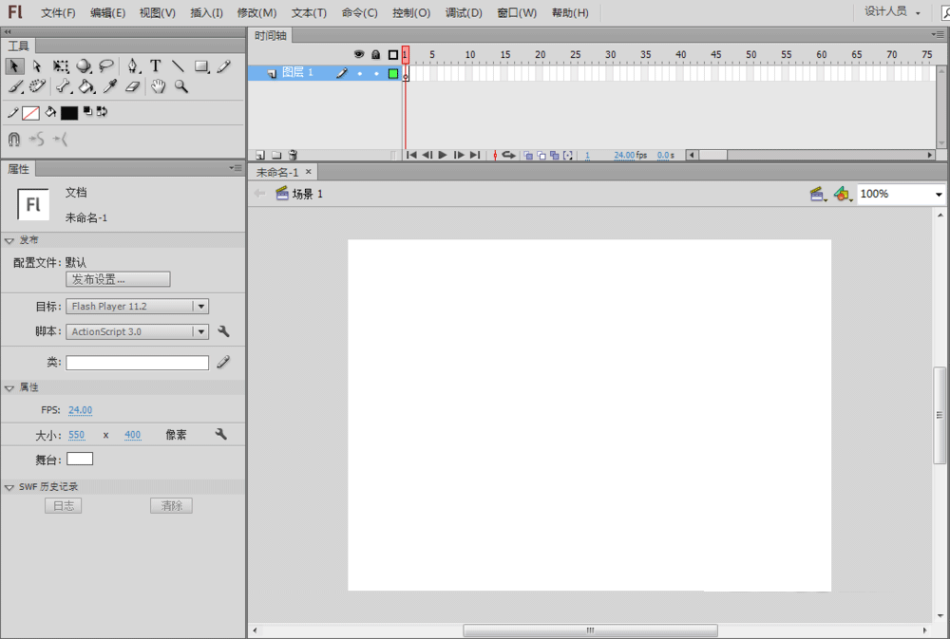
Task: Select the Eraser tool
Action: point(133,86)
